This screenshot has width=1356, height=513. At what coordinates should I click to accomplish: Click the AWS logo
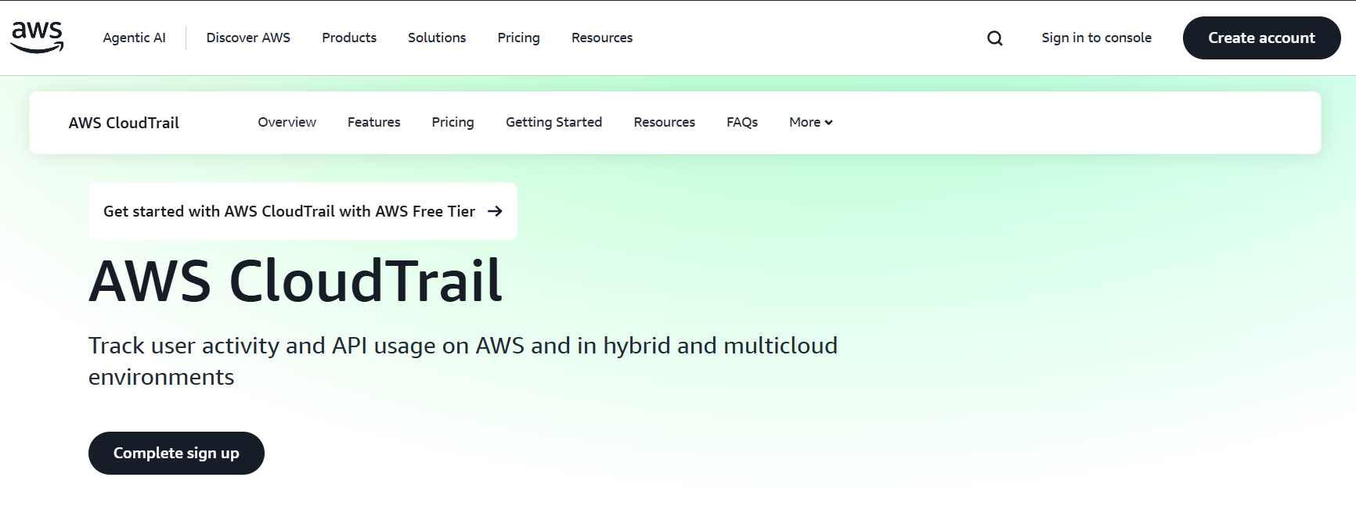click(37, 38)
